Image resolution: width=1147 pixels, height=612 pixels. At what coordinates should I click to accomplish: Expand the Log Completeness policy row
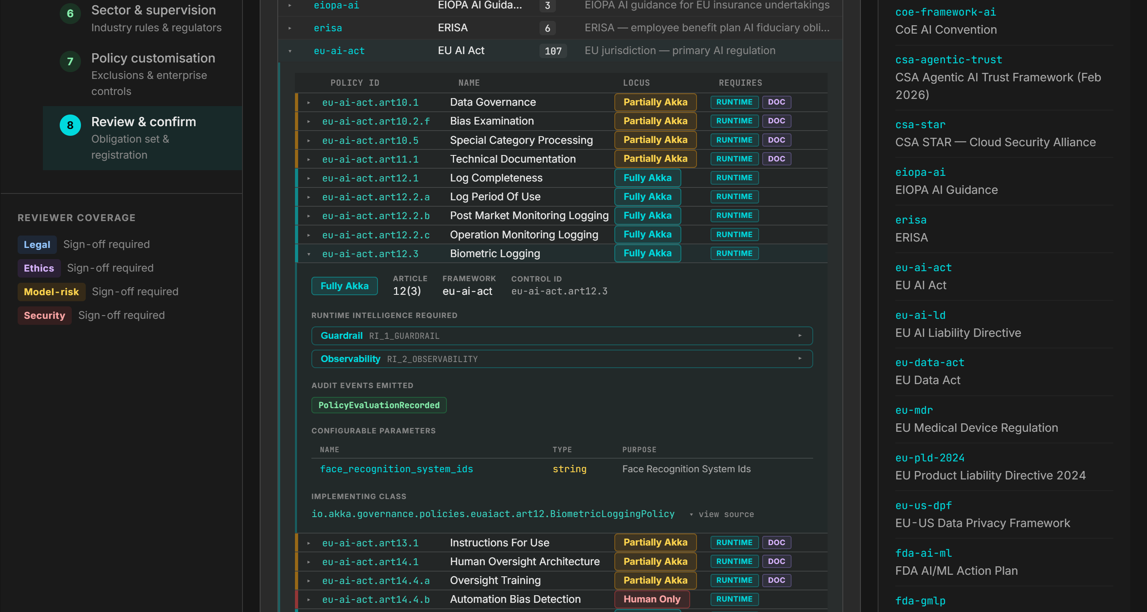pos(309,178)
